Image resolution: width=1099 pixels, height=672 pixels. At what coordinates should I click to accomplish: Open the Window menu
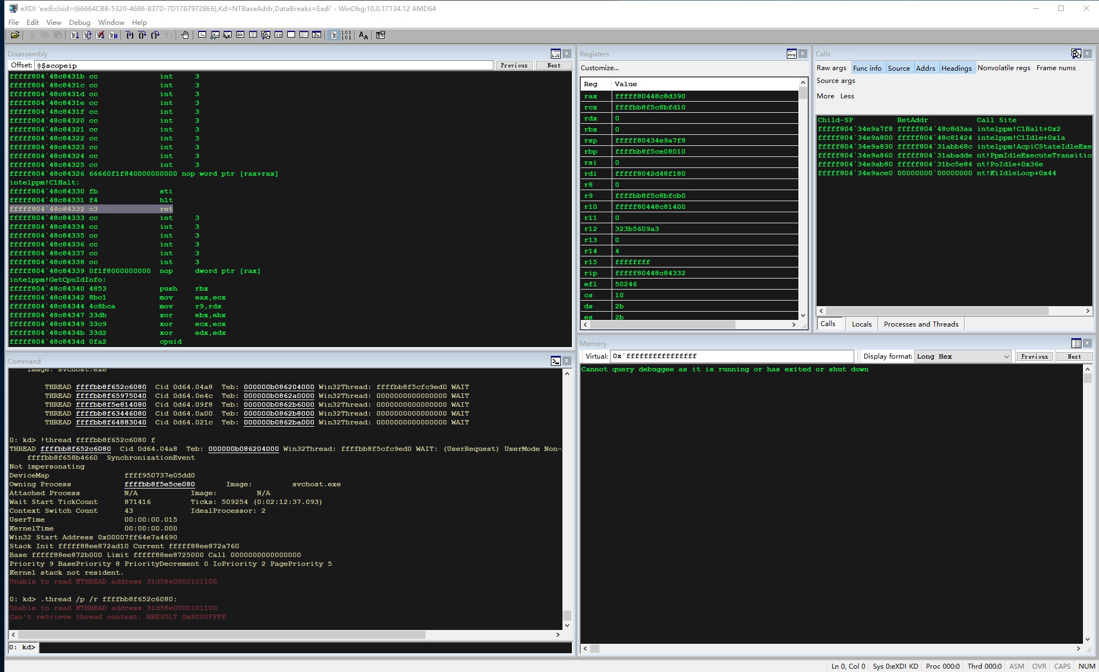(111, 23)
